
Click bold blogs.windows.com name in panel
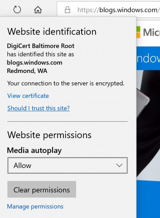point(34,62)
